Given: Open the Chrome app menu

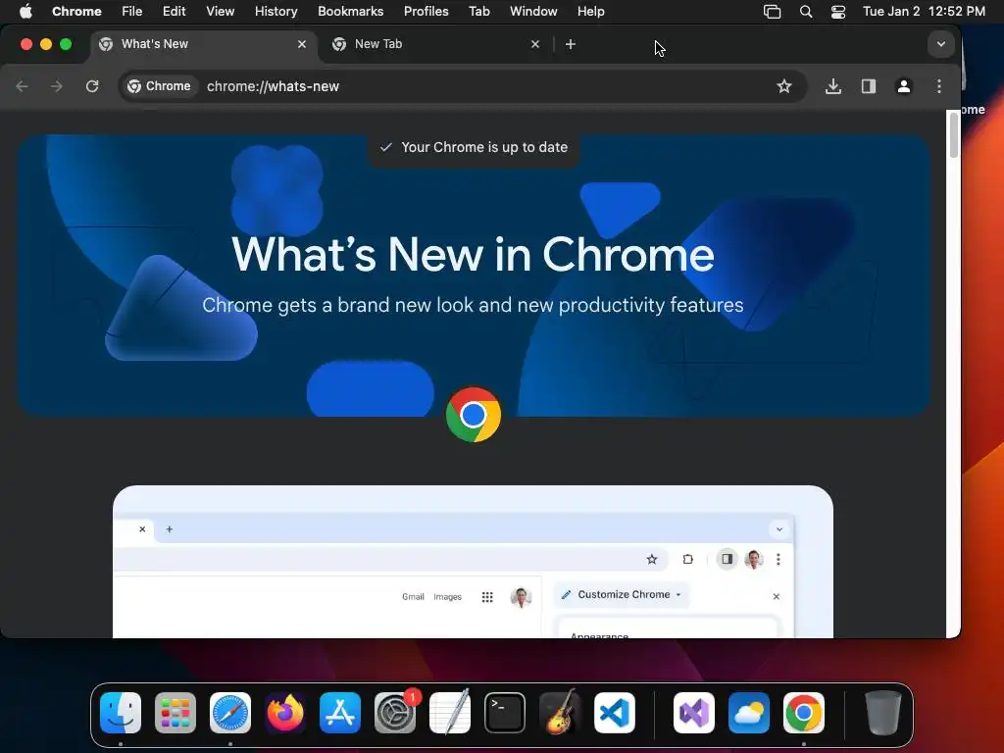Looking at the screenshot, I should pyautogui.click(x=76, y=12).
